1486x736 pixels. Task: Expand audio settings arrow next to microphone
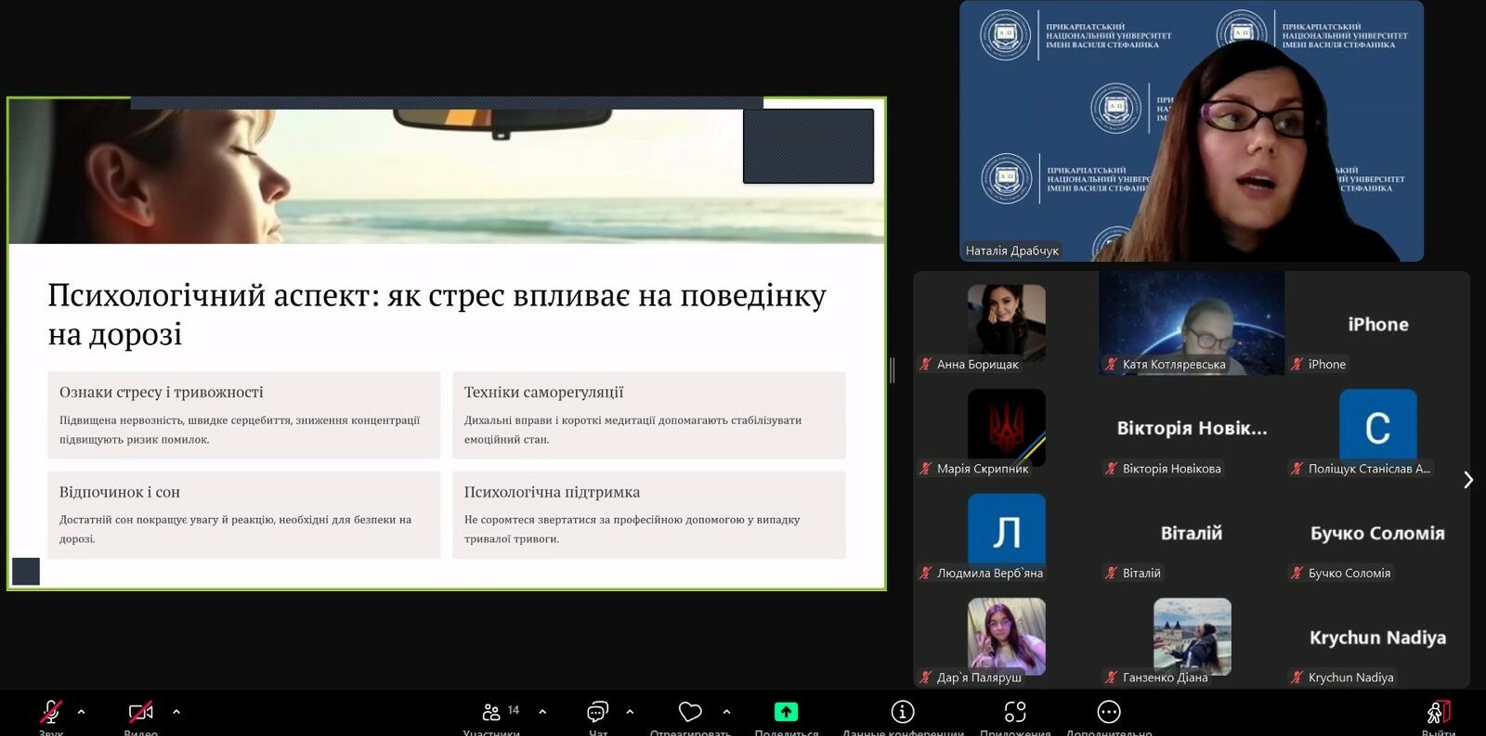click(x=82, y=712)
